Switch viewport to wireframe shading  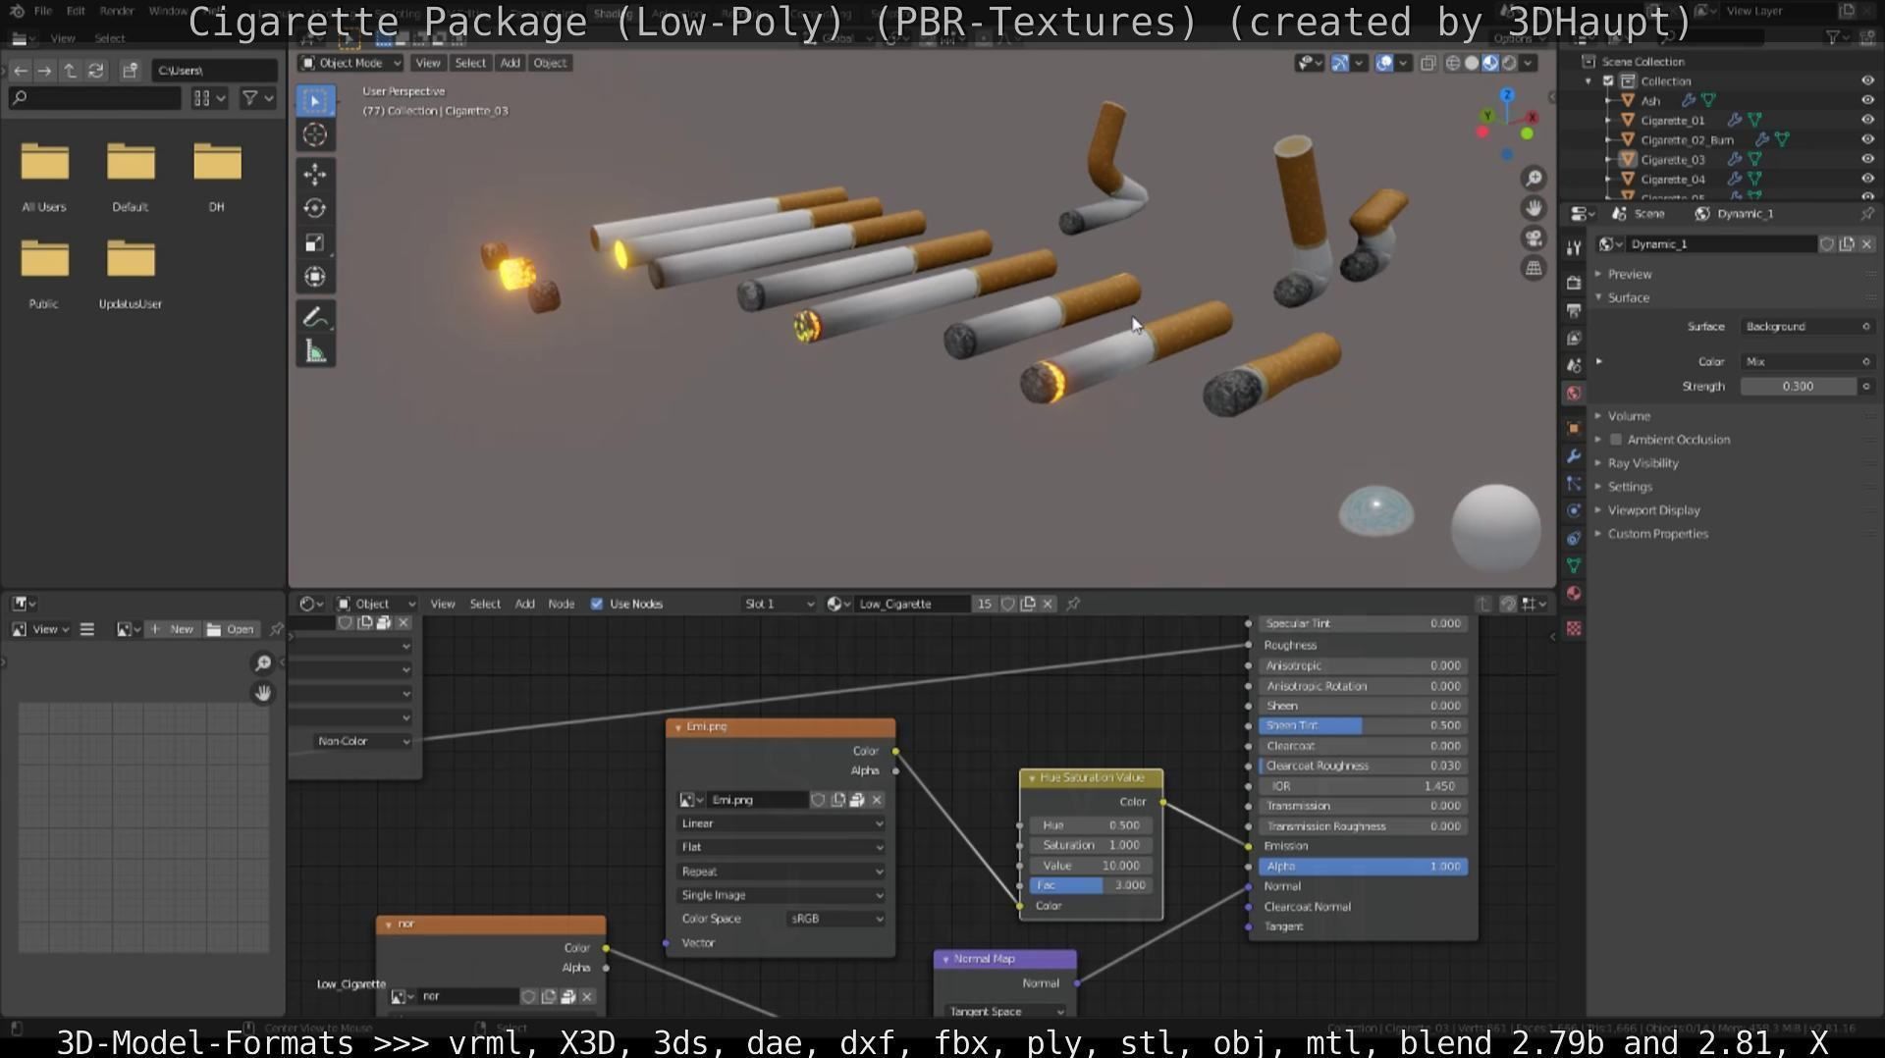(x=1453, y=63)
